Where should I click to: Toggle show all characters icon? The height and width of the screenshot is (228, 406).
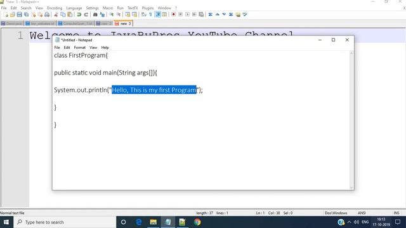150,15
